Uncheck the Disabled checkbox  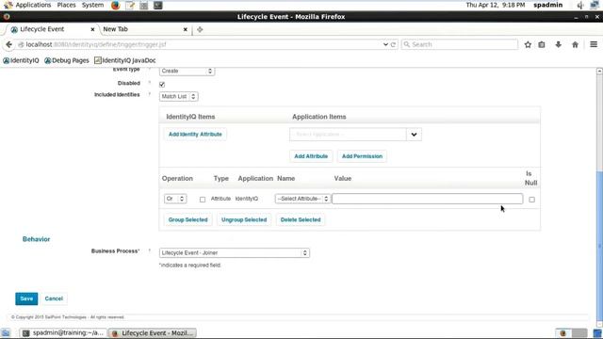(162, 84)
